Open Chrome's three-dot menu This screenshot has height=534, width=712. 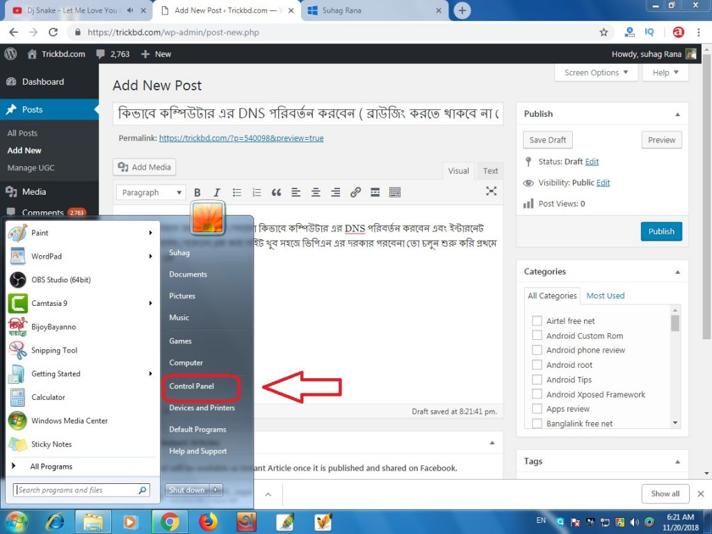(x=698, y=32)
